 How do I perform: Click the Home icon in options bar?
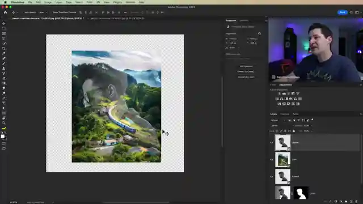(x=5, y=12)
